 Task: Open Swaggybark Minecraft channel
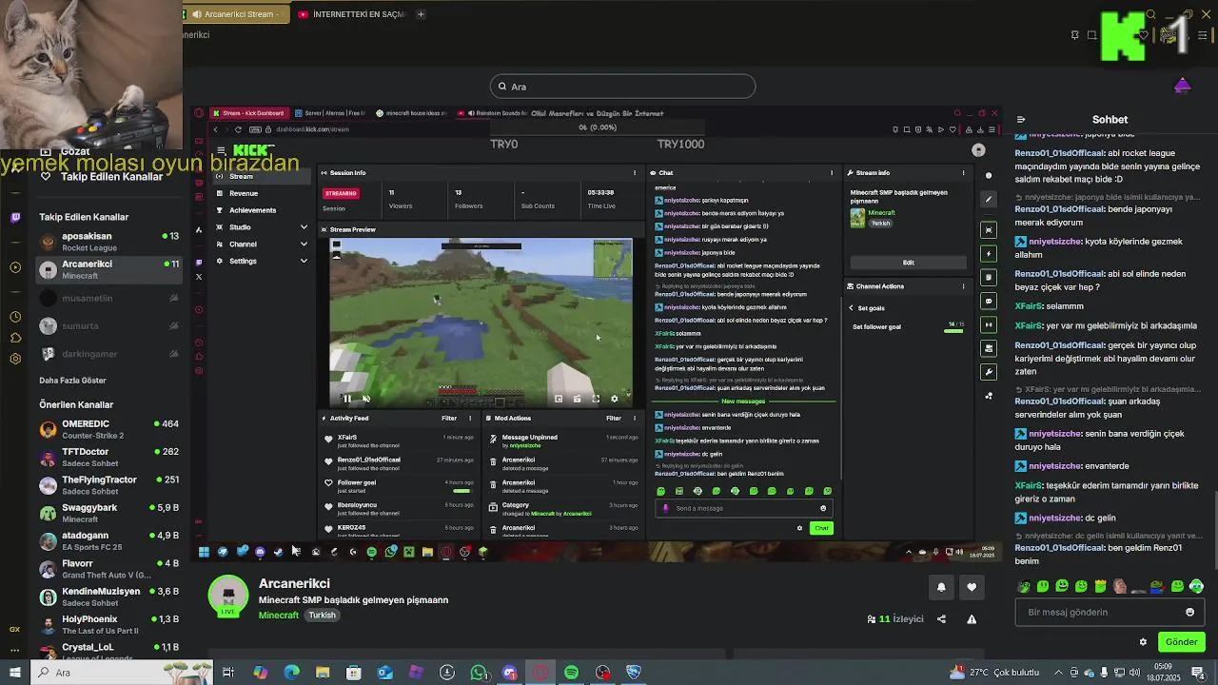pos(108,513)
